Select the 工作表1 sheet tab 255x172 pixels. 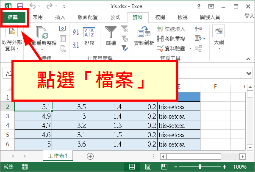(x=58, y=156)
